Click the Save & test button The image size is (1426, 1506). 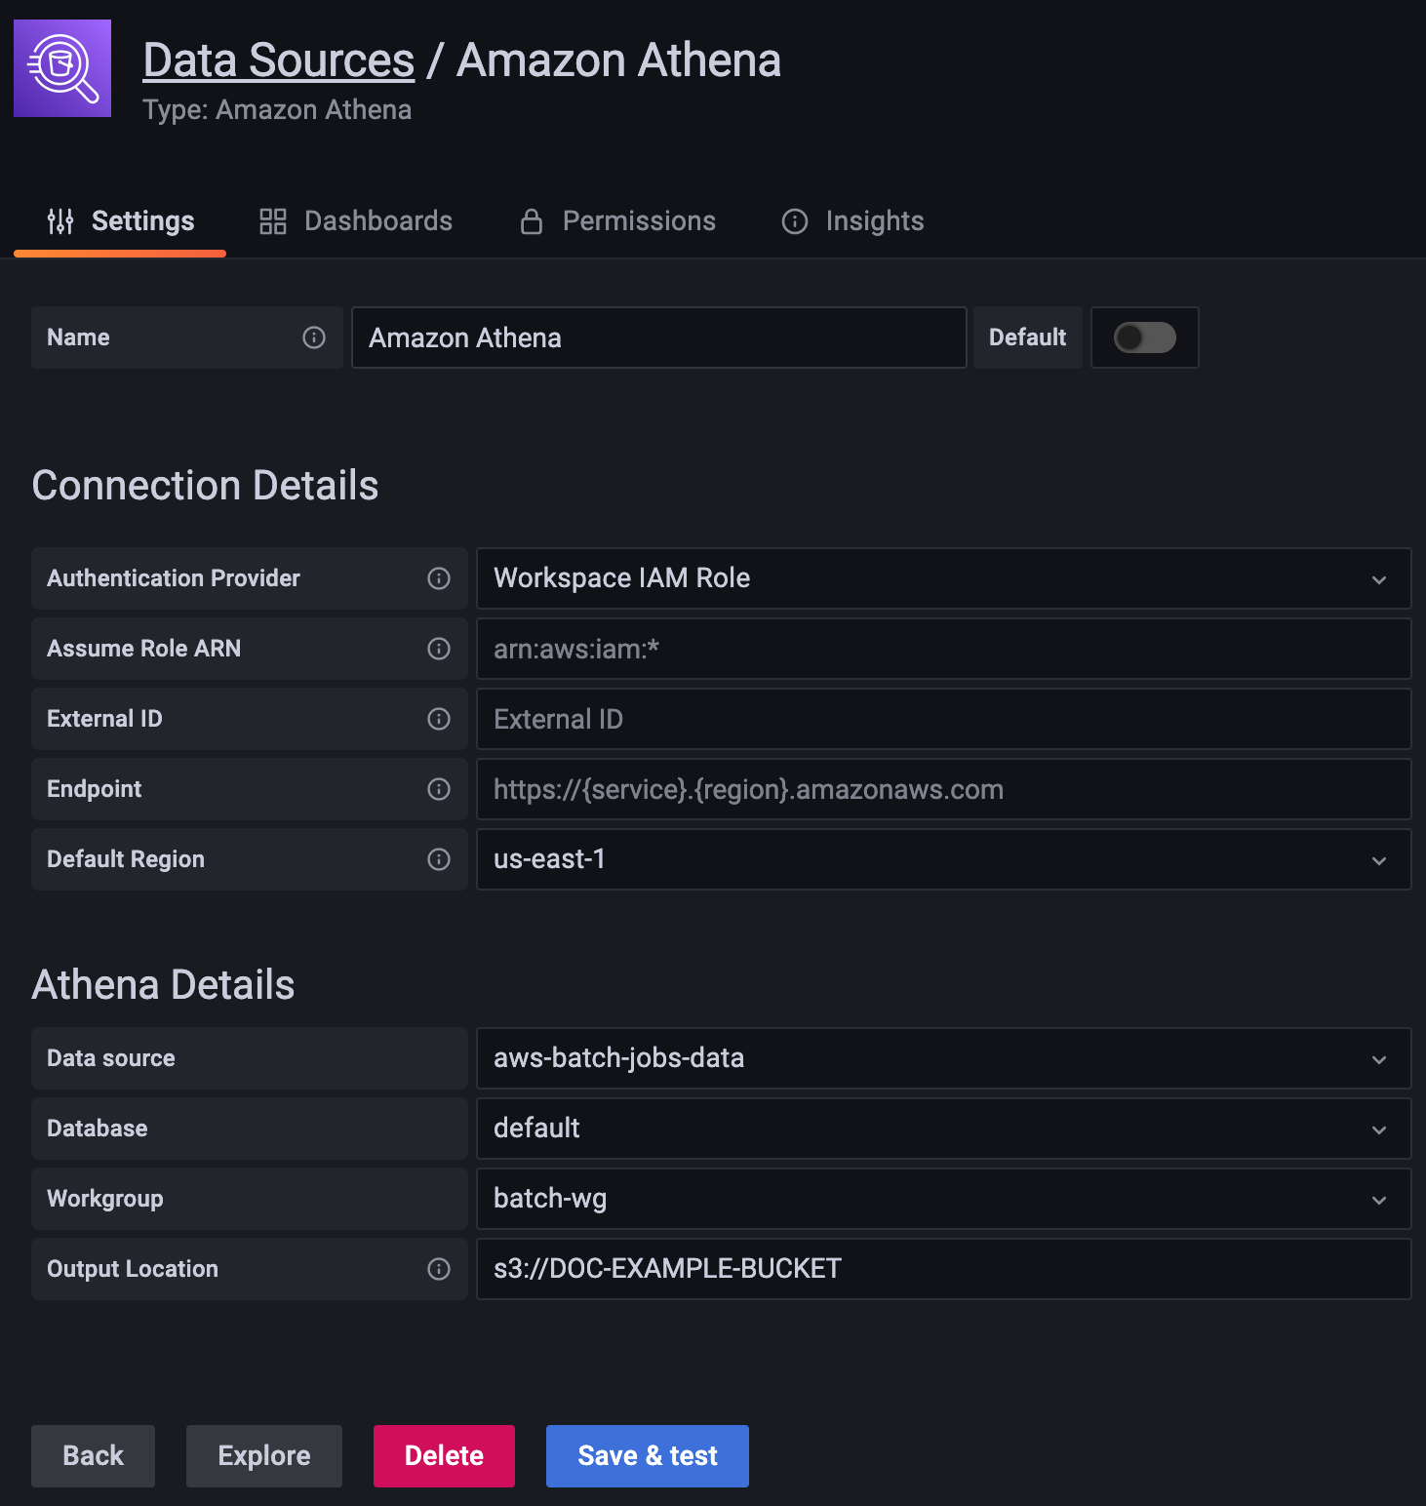click(648, 1456)
